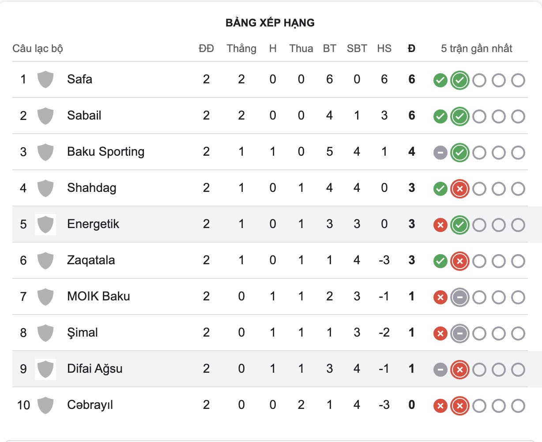Click the Câu lạc bộ column header
The width and height of the screenshot is (542, 442).
point(38,49)
